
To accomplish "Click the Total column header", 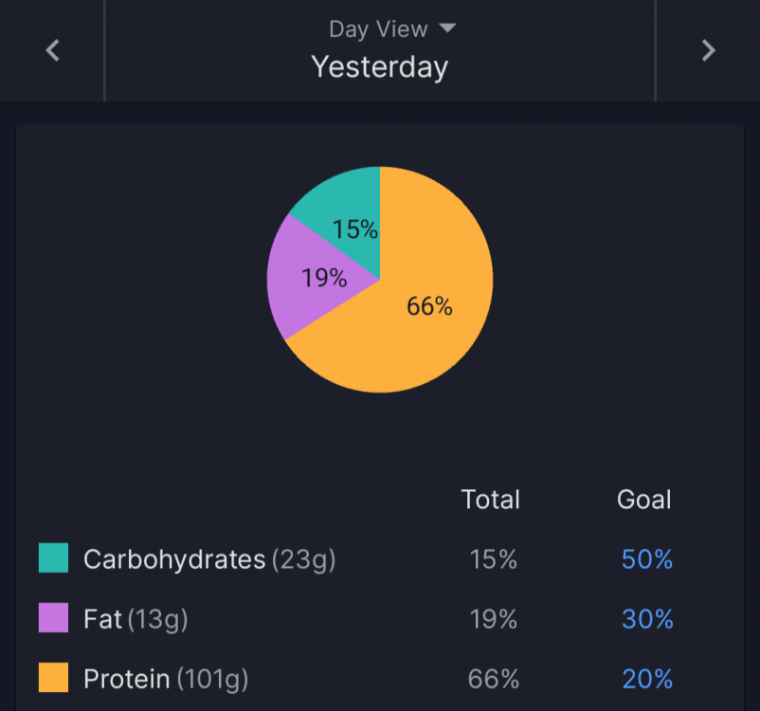I will click(491, 499).
